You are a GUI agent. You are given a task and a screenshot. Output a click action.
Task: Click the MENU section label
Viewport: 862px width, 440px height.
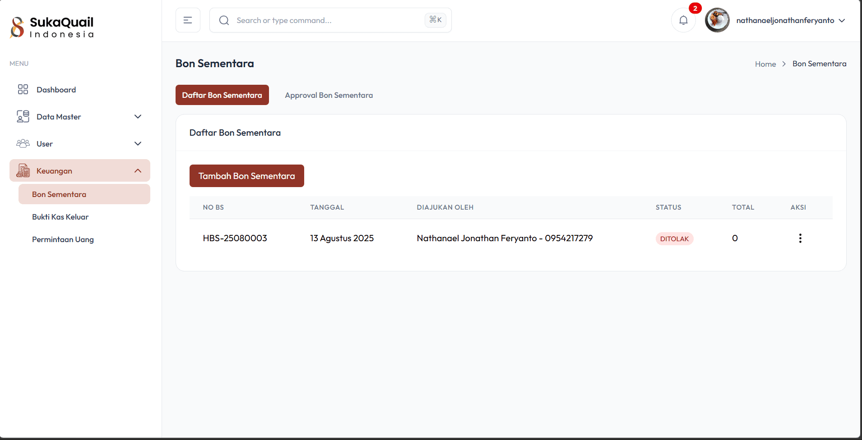coord(19,64)
